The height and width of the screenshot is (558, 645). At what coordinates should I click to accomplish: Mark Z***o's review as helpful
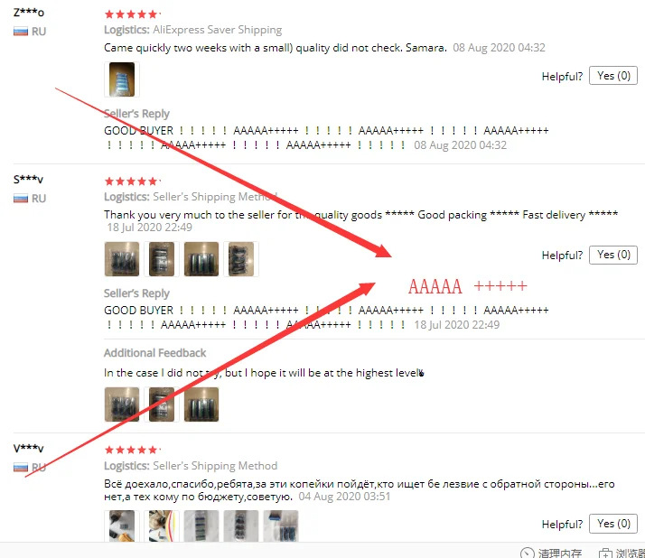[612, 76]
